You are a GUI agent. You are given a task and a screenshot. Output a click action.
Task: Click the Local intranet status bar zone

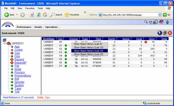tap(151, 103)
